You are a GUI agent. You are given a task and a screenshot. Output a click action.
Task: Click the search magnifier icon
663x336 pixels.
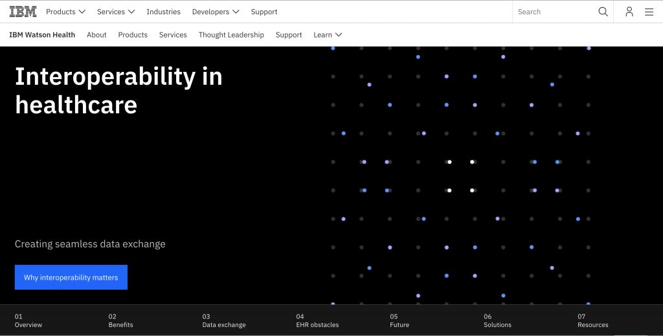click(603, 12)
